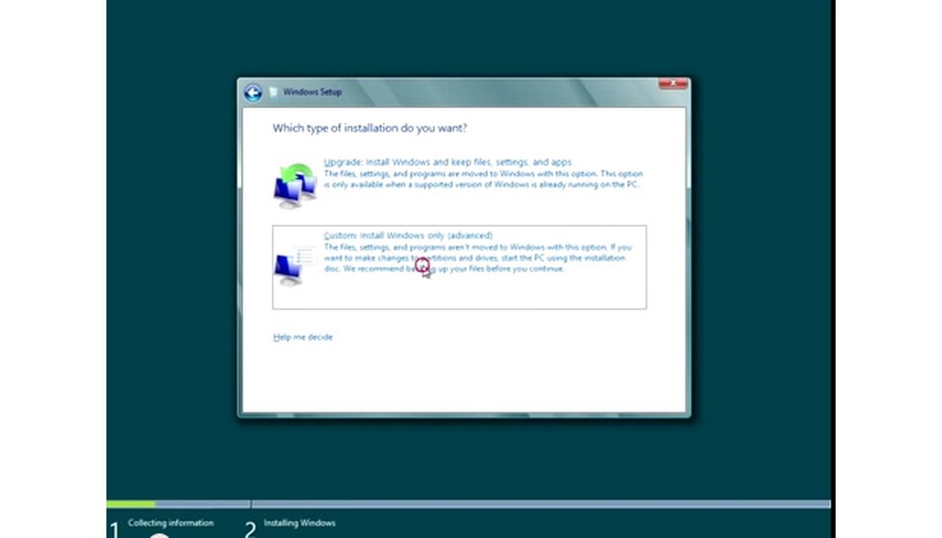This screenshot has width=942, height=538.
Task: Click the Installing Windows step label
Action: [300, 523]
